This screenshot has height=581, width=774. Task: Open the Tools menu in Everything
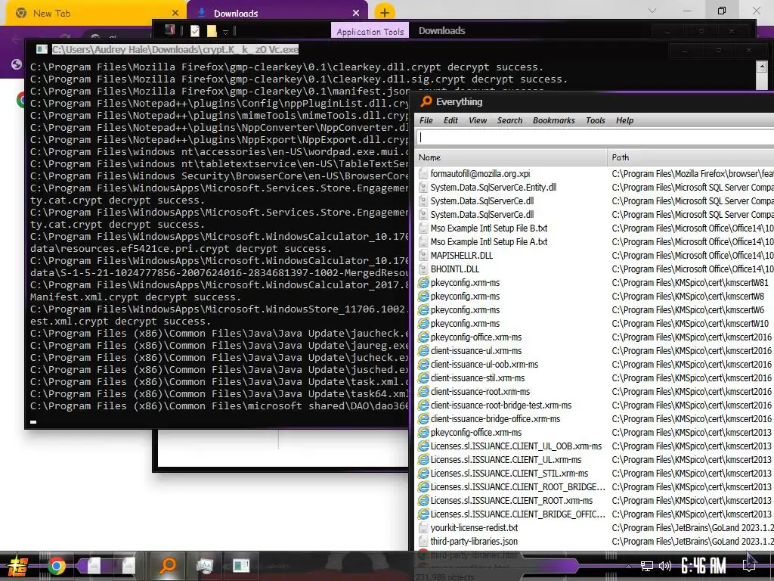pos(596,120)
